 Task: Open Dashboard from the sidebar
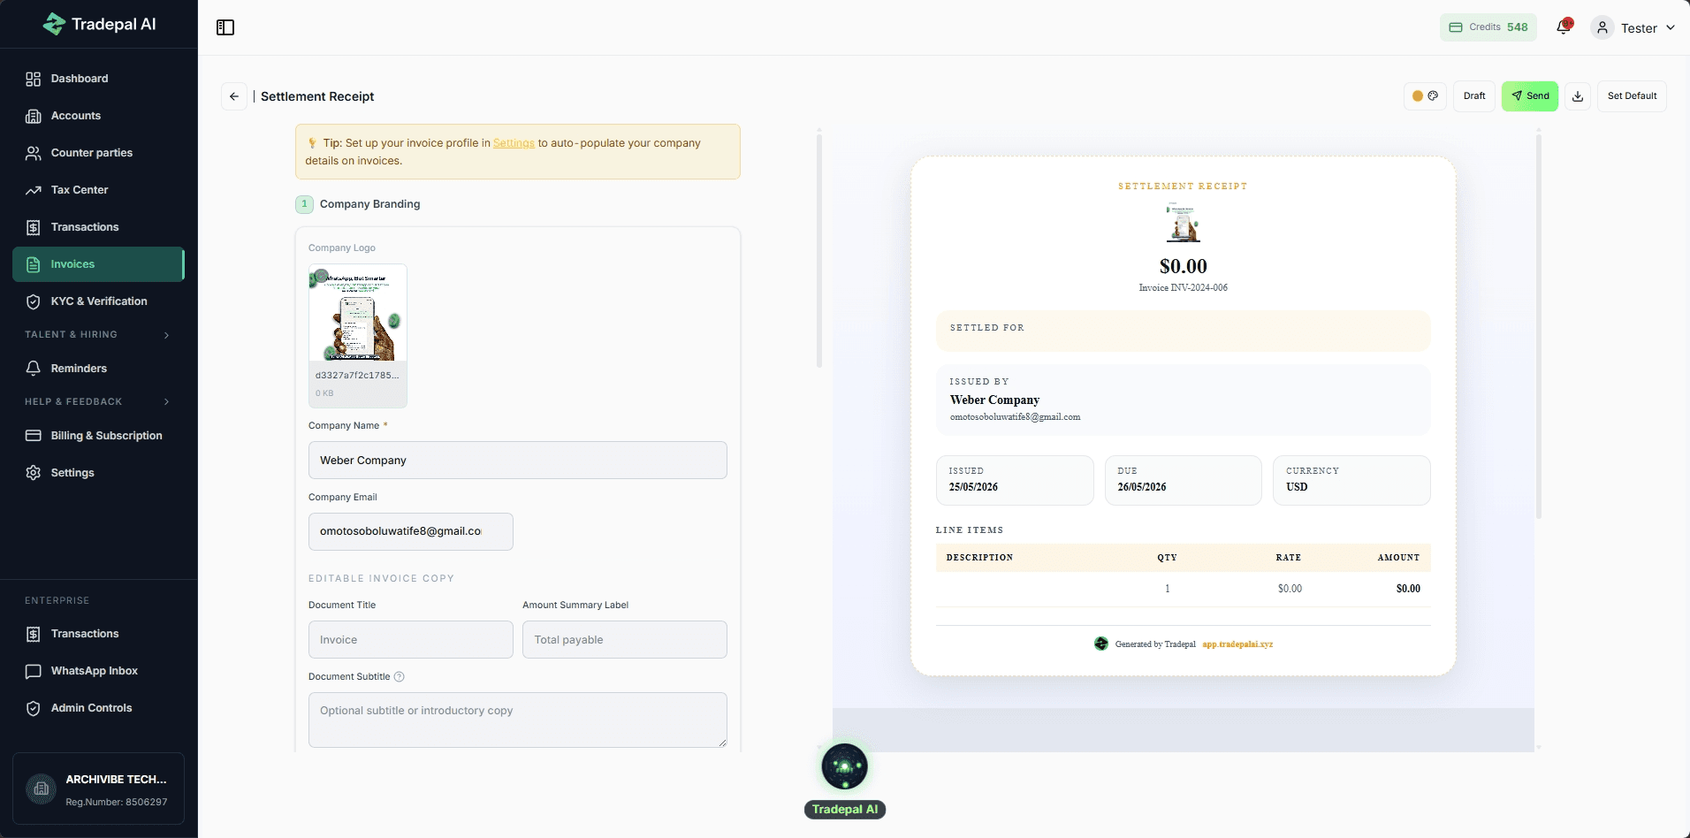[x=99, y=79]
